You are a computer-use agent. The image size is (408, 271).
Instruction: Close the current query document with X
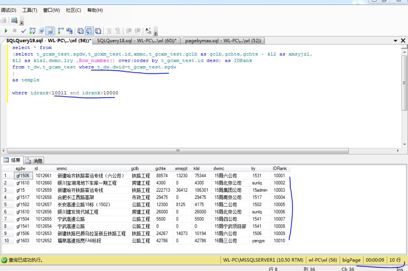(x=403, y=41)
